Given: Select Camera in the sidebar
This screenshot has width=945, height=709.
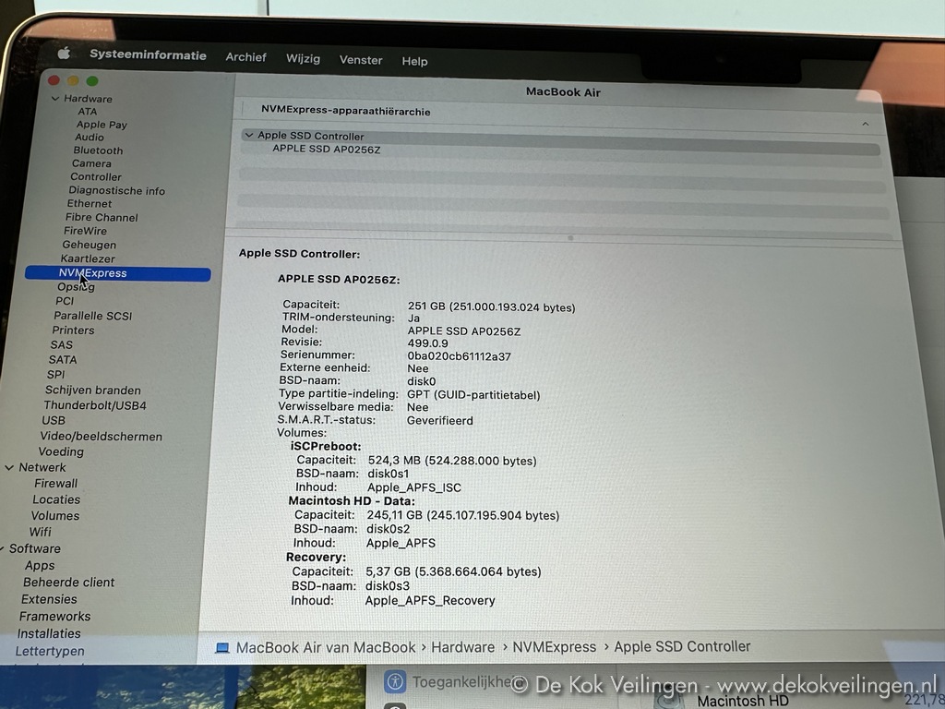Looking at the screenshot, I should [x=91, y=163].
